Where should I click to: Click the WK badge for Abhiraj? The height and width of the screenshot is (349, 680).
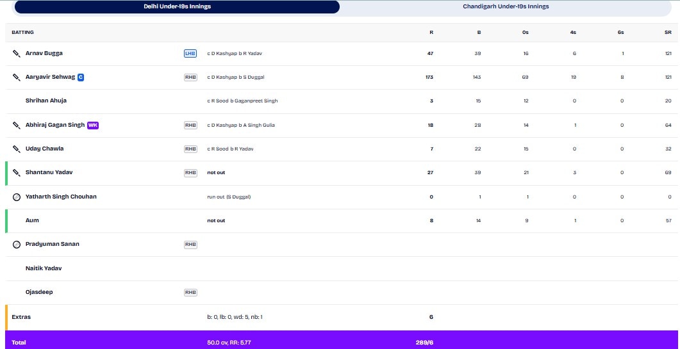pos(93,126)
